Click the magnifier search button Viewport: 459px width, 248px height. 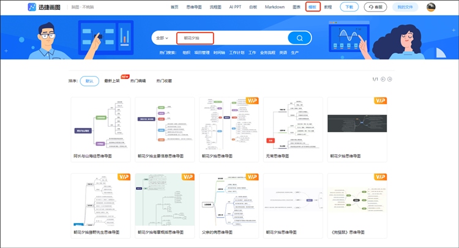(x=299, y=38)
